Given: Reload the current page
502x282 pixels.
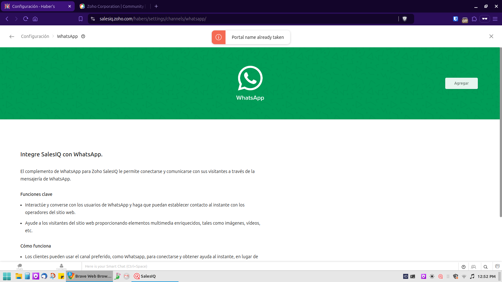Looking at the screenshot, I should coord(26,19).
